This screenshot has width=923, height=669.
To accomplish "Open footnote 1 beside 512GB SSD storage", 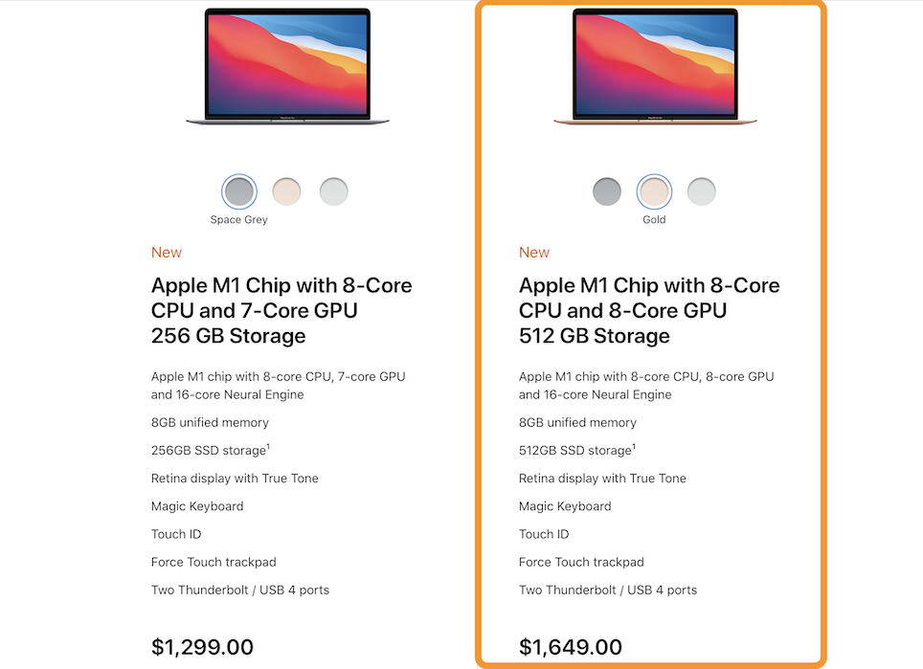I will [635, 446].
